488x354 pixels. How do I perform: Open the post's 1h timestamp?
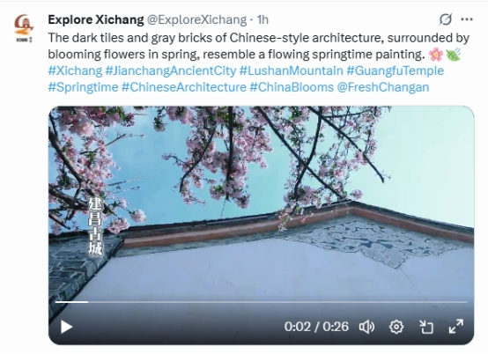coord(262,19)
